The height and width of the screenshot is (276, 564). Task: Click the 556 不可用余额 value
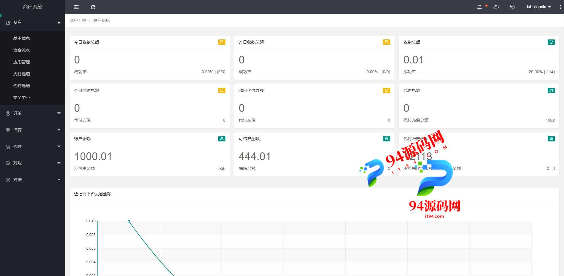[222, 168]
